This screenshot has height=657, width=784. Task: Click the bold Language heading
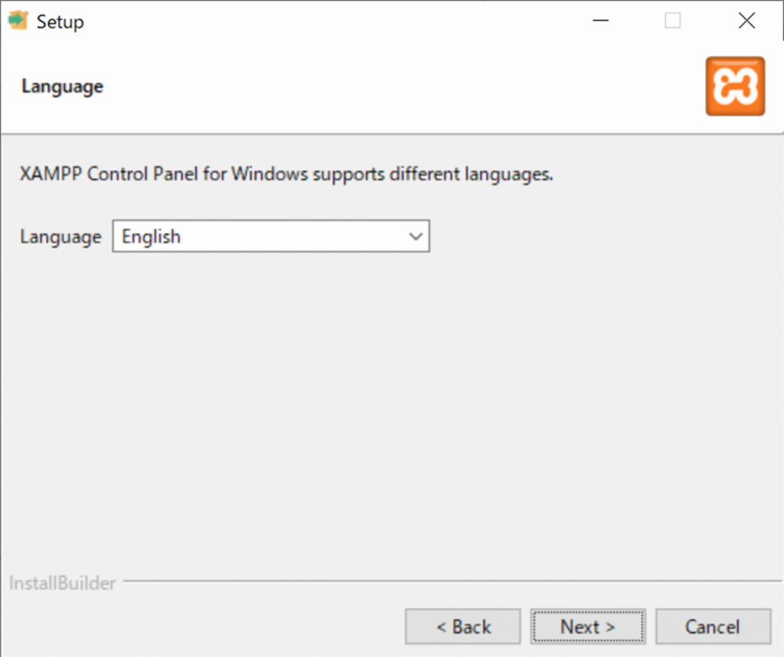pos(62,87)
